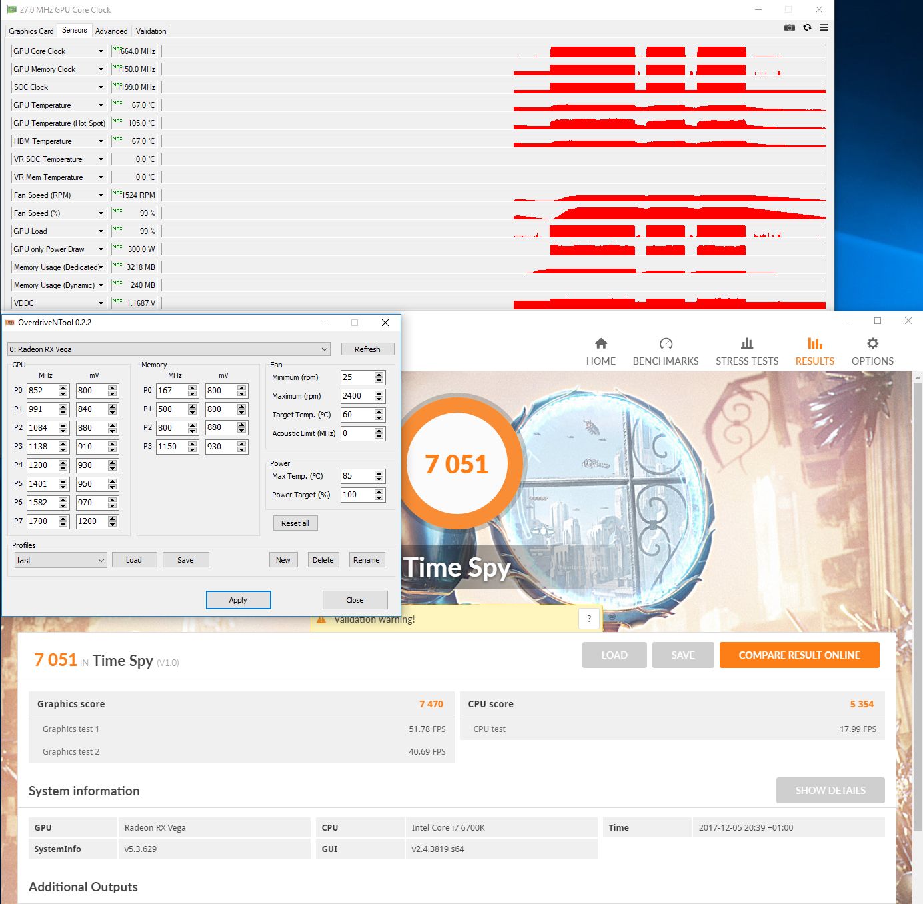923x904 pixels.
Task: Adjust Fan Maximum rpm stepper arrows
Action: coord(379,396)
